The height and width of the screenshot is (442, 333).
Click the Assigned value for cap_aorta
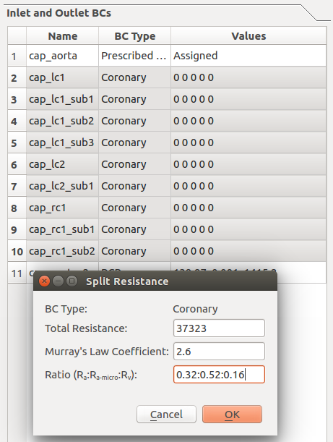248,56
